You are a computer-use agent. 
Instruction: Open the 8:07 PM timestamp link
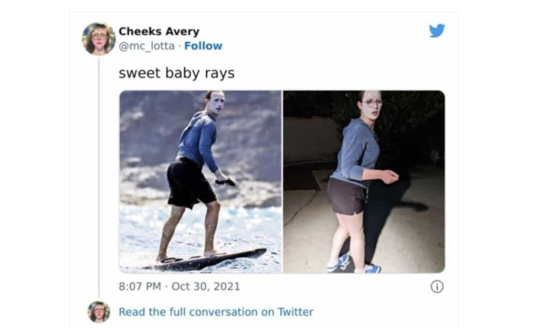140,286
